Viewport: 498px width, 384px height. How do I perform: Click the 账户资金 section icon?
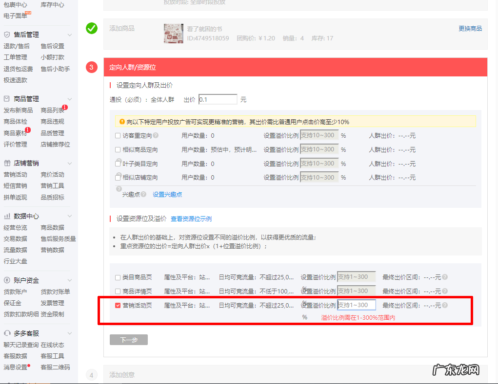7,280
